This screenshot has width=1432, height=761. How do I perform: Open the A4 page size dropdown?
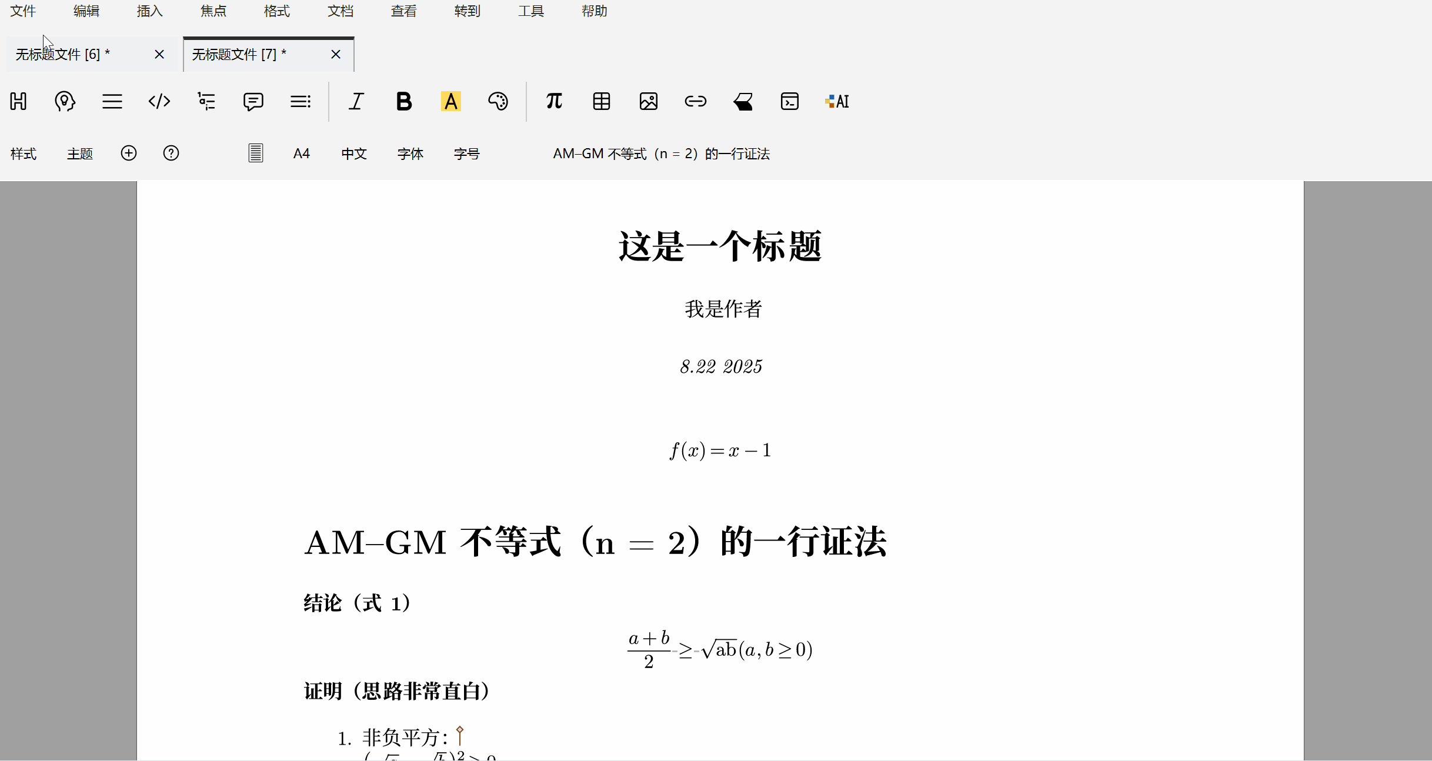[301, 153]
